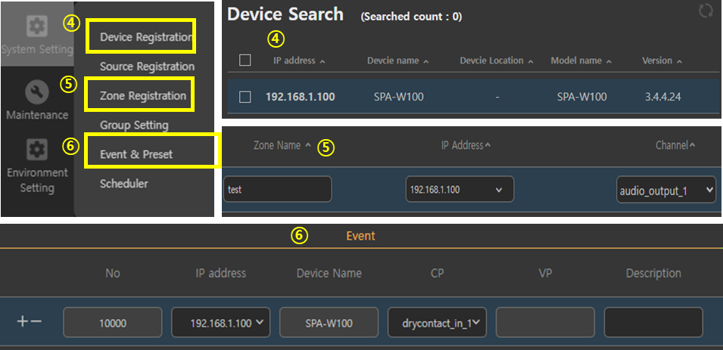This screenshot has width=723, height=350.
Task: Click the Zone Name field containing test
Action: point(278,190)
